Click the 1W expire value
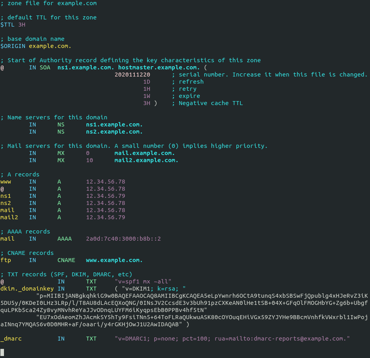Viewport: 370px width, 358px height. tap(147, 96)
